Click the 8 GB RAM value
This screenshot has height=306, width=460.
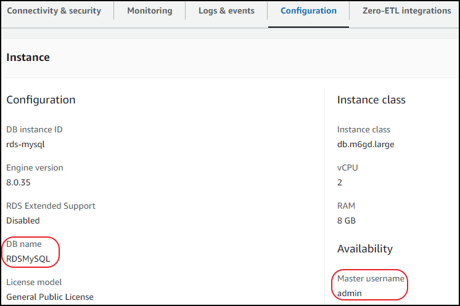346,220
